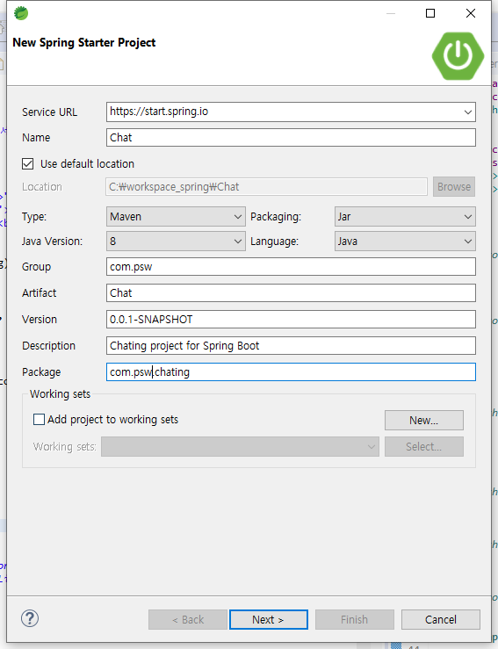The image size is (498, 649).
Task: Focus the Group field com.psw
Action: pos(291,267)
